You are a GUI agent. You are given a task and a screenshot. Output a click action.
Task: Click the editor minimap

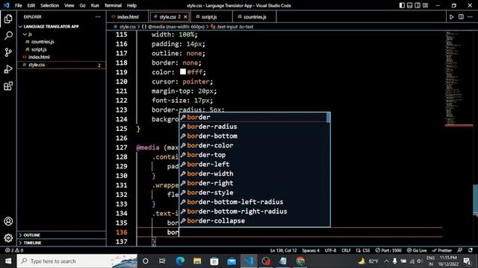(459, 78)
